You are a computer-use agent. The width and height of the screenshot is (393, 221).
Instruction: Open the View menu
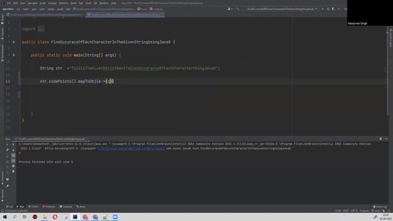pyautogui.click(x=23, y=3)
